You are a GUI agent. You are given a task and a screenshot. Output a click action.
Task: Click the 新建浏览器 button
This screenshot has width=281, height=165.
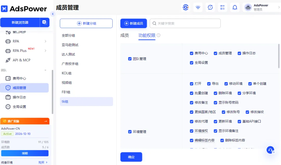(x=20, y=22)
